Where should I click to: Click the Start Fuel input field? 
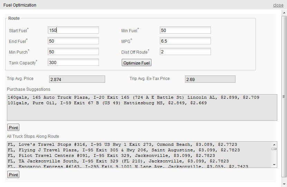tap(73, 30)
